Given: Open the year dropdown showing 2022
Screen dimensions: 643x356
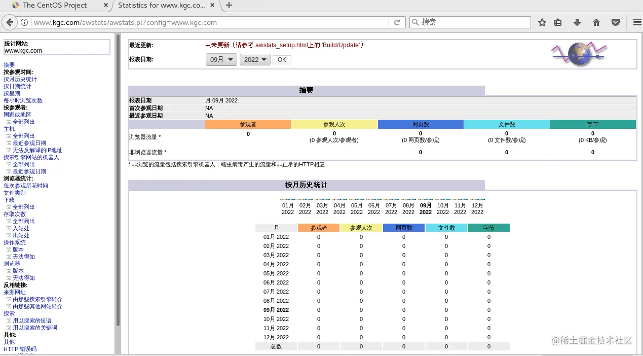Looking at the screenshot, I should click(255, 59).
